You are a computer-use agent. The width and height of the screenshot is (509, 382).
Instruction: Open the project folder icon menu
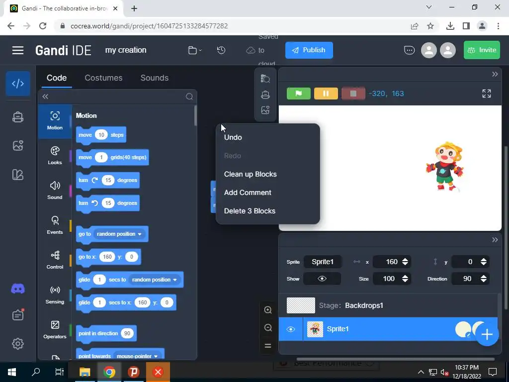[195, 50]
